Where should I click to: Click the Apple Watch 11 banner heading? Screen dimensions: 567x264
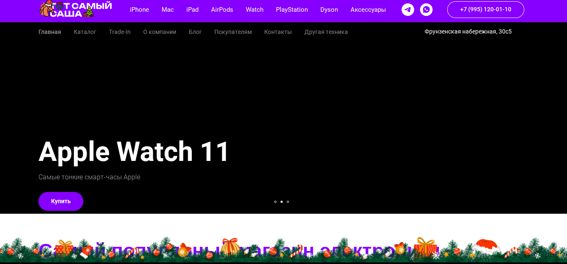[x=134, y=151]
